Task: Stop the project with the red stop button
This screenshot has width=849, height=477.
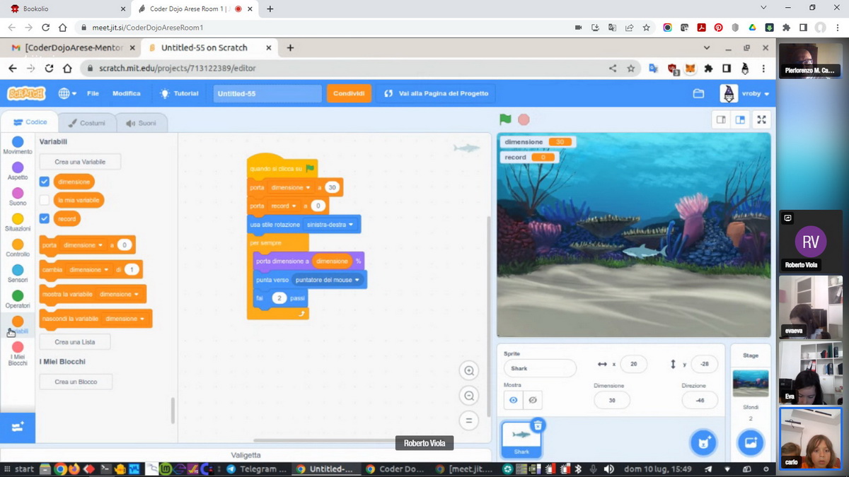Action: pyautogui.click(x=524, y=119)
